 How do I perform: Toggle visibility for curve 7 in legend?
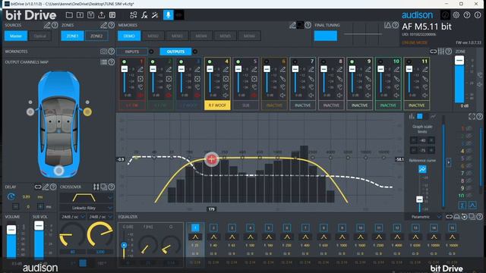[469, 173]
